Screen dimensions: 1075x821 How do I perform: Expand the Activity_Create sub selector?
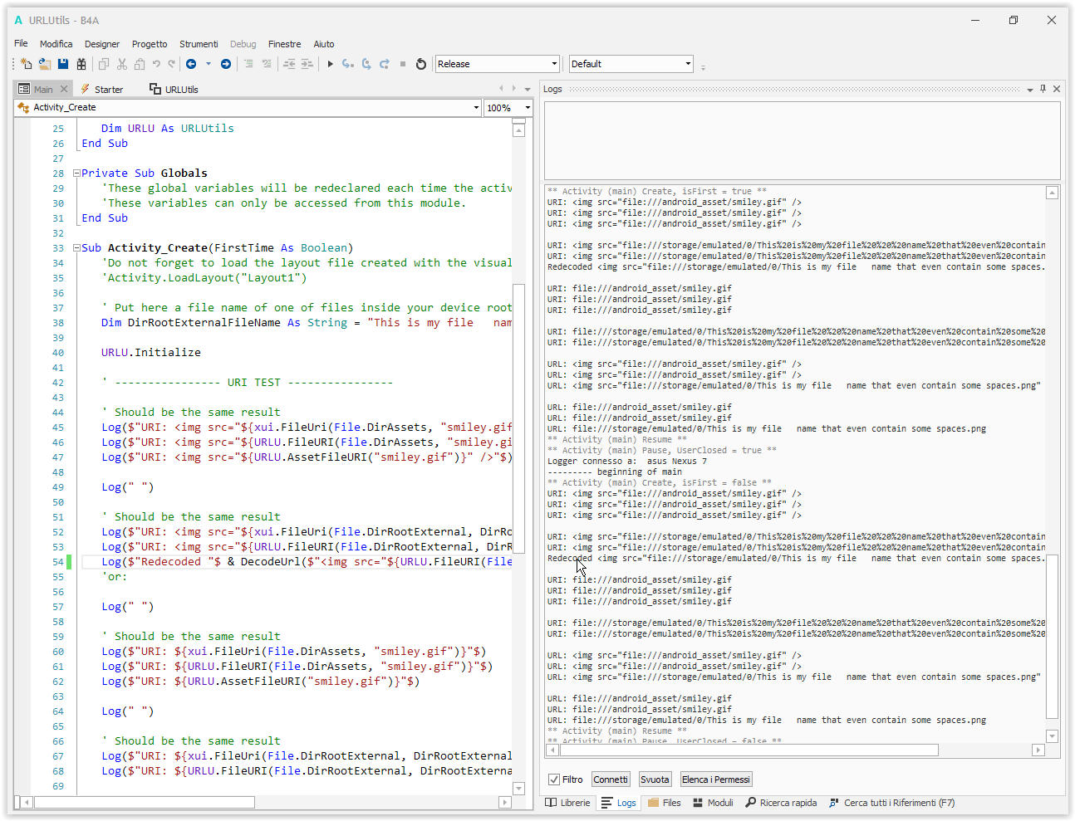[476, 108]
